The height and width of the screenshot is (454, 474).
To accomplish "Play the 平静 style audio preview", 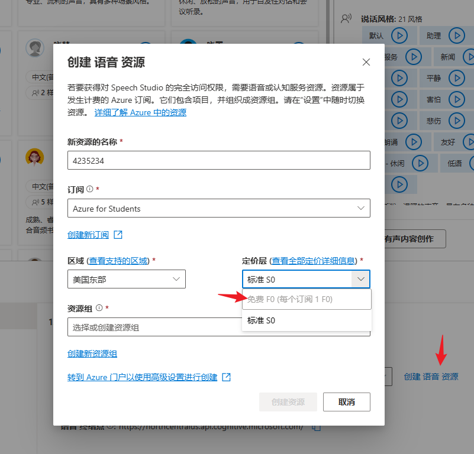I will (456, 78).
